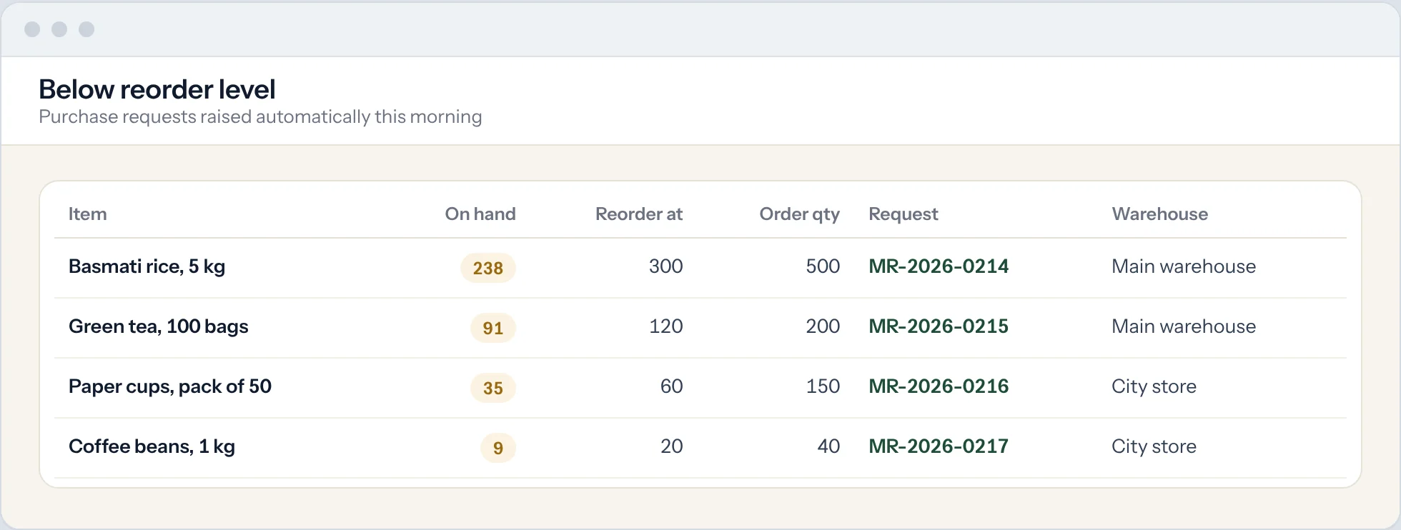Click the Warehouse column header
Viewport: 1401px width, 530px height.
point(1160,214)
